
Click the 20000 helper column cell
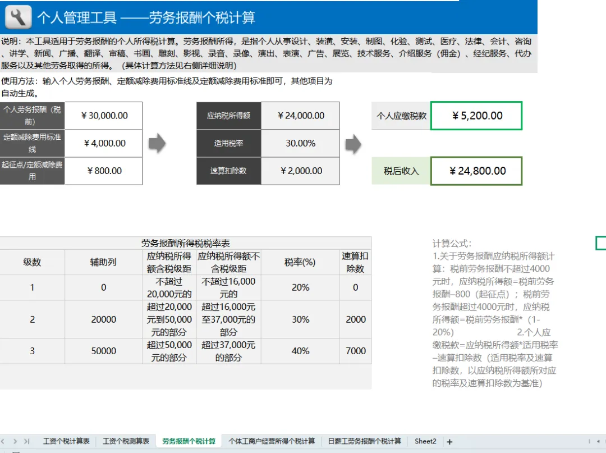103,319
